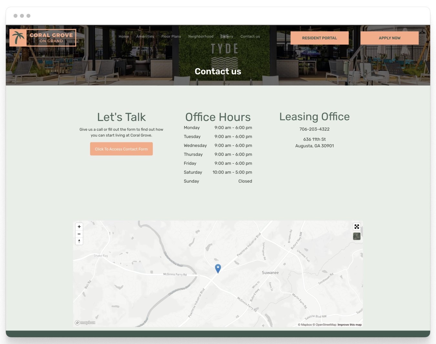
Task: Switch to the Gallery section
Action: click(x=227, y=36)
